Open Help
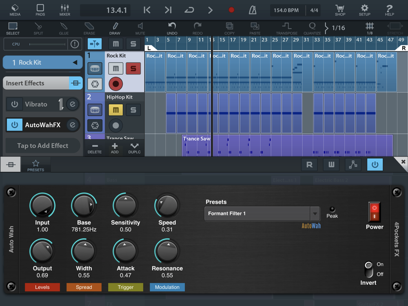408x306 pixels. tap(390, 10)
